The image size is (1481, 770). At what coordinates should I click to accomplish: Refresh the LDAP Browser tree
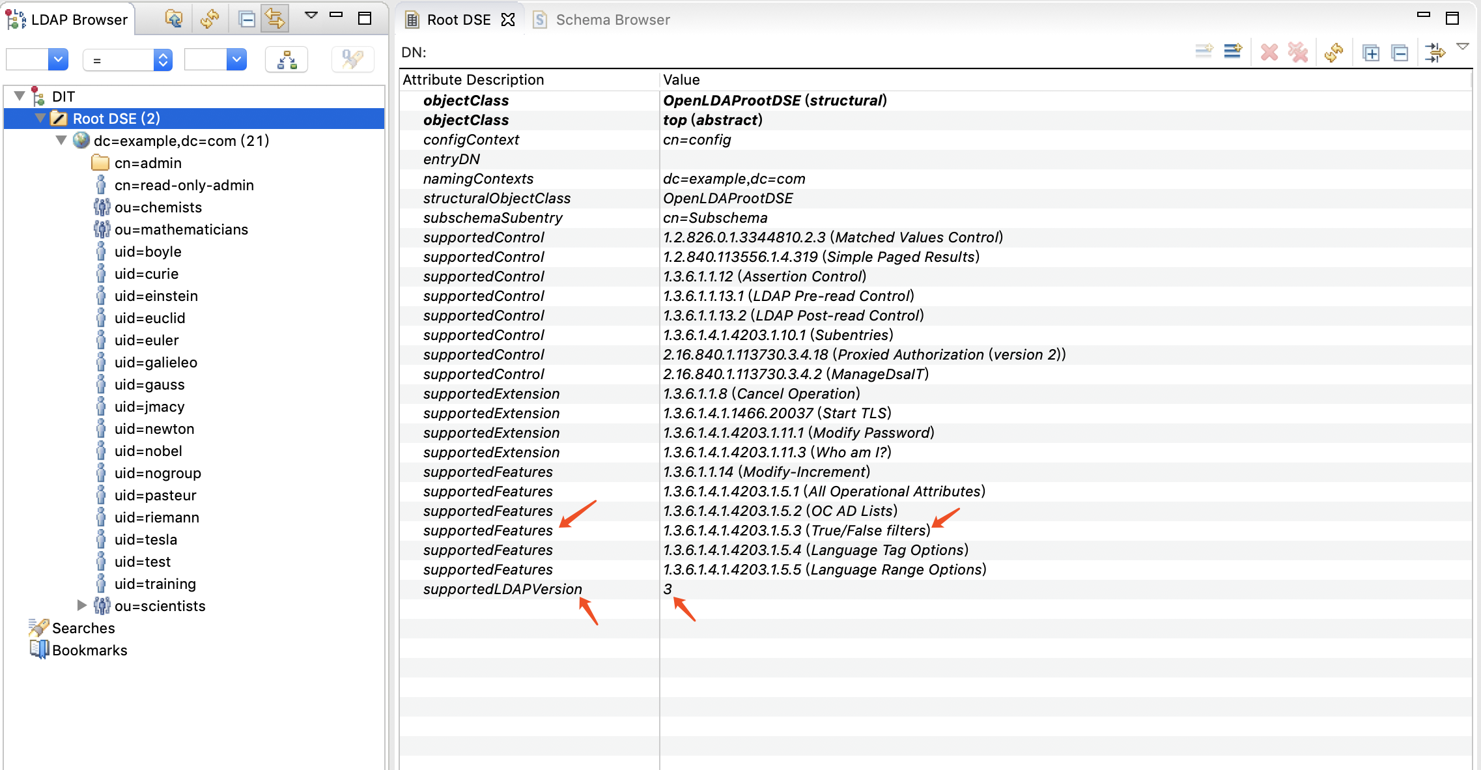(209, 19)
